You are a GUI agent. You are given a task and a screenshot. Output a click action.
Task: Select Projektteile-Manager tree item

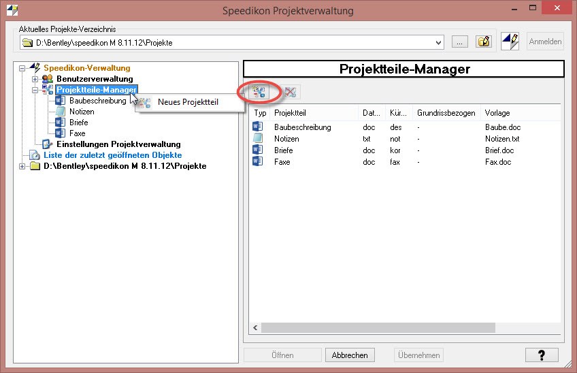(x=97, y=89)
